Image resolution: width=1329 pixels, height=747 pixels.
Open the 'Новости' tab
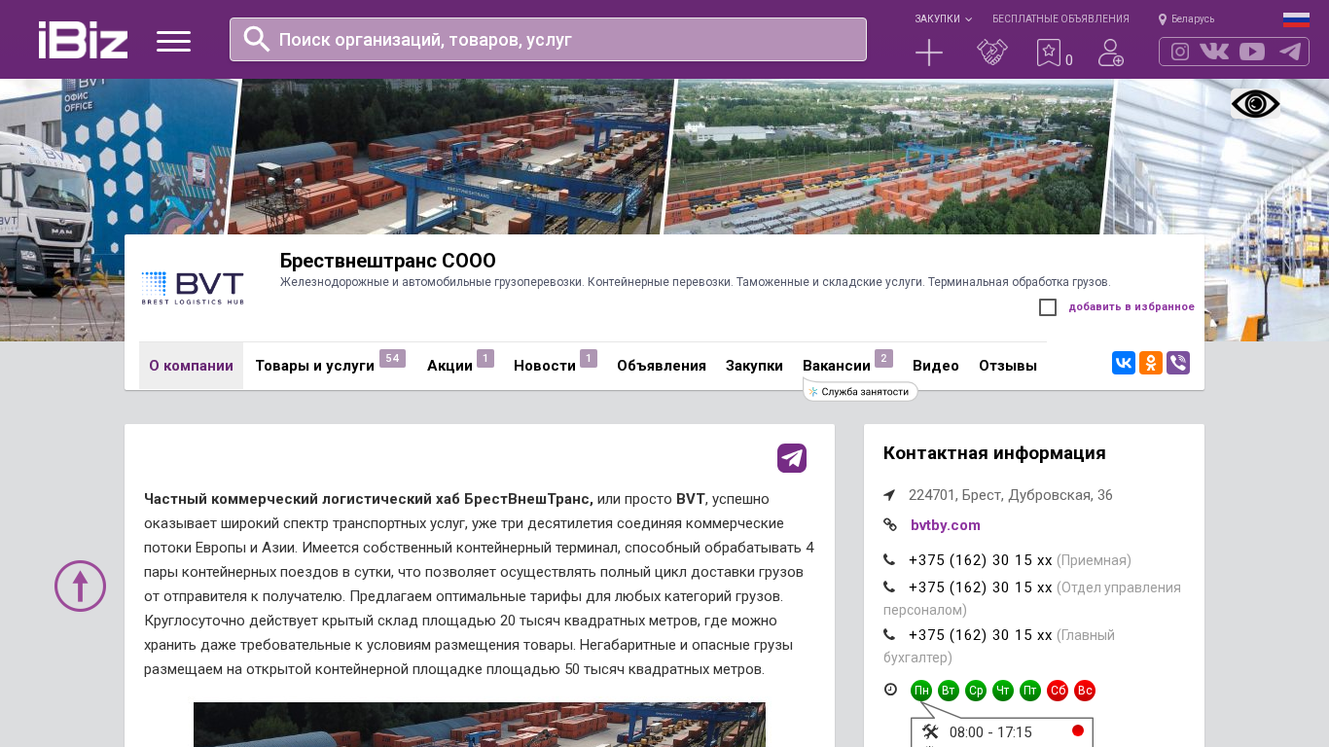[x=545, y=366]
